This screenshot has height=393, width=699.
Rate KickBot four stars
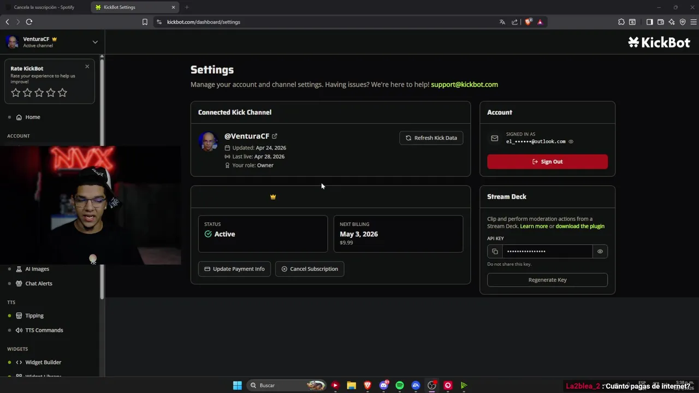[51, 93]
